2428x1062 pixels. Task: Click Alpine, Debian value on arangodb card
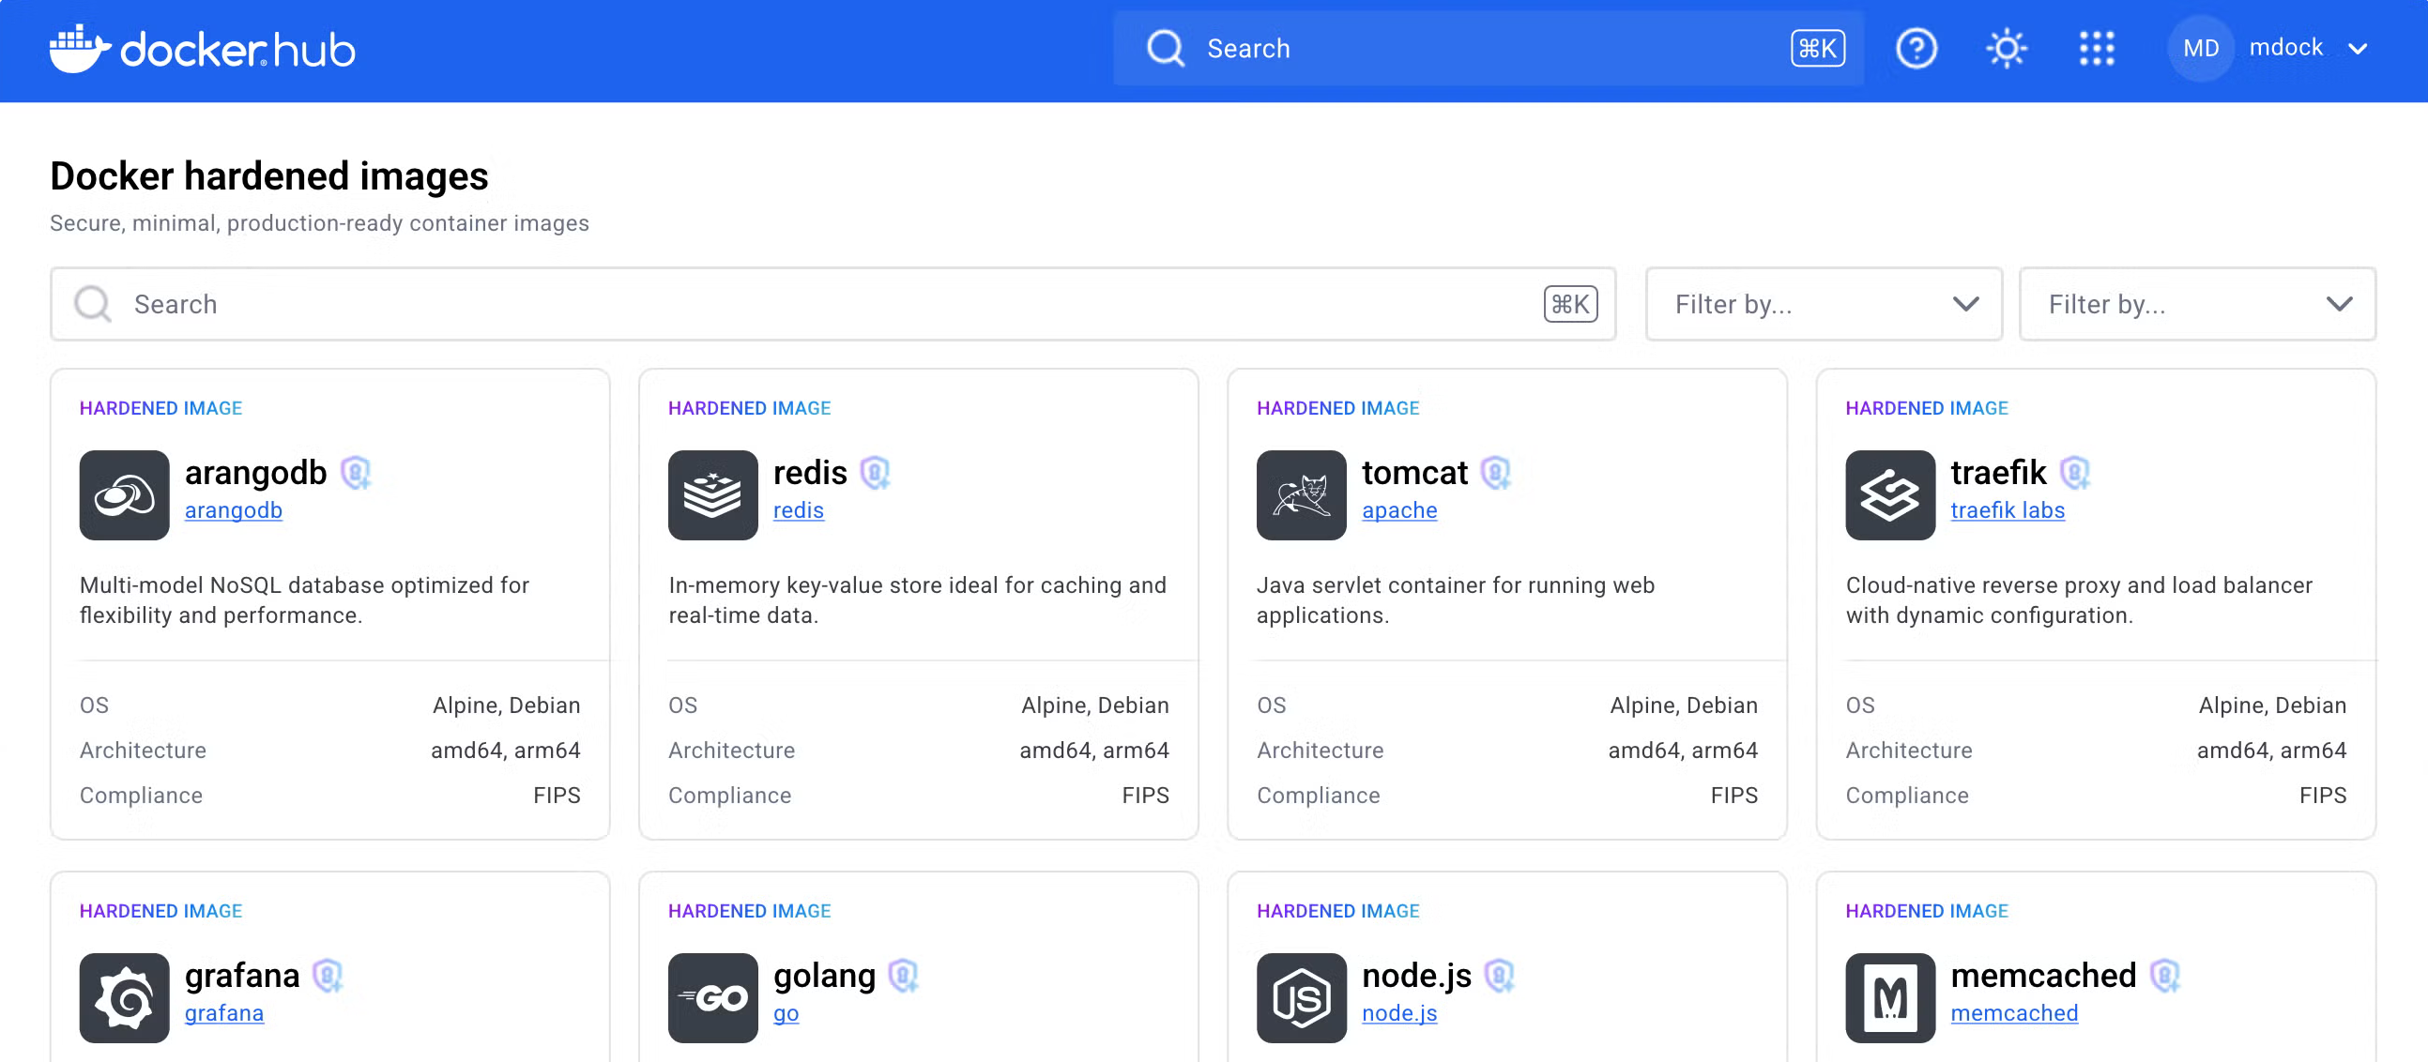(x=506, y=705)
